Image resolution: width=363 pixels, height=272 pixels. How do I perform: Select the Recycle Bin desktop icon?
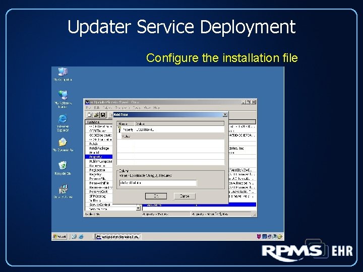click(x=63, y=168)
